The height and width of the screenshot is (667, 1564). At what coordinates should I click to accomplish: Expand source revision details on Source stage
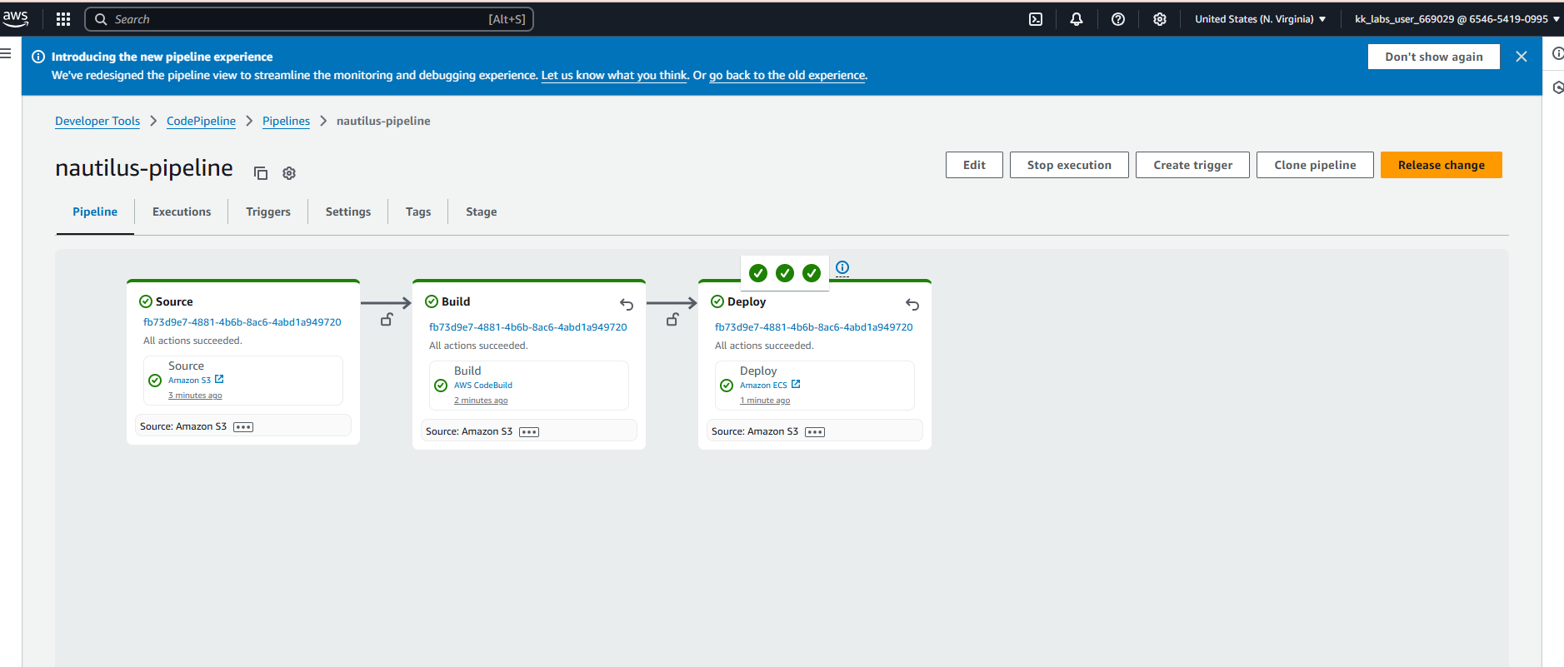[243, 427]
